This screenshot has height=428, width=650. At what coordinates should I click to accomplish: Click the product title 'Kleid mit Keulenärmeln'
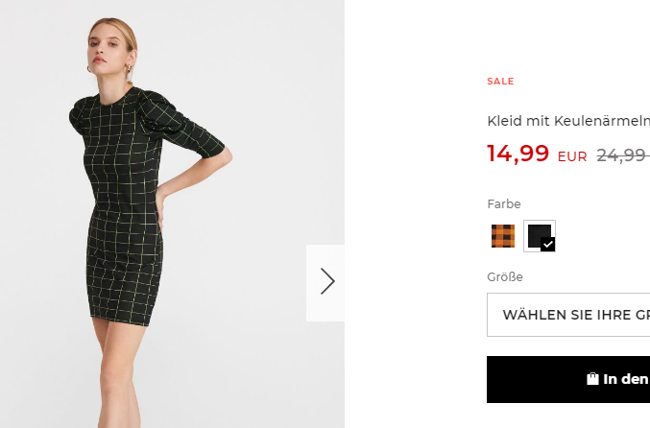(x=568, y=121)
